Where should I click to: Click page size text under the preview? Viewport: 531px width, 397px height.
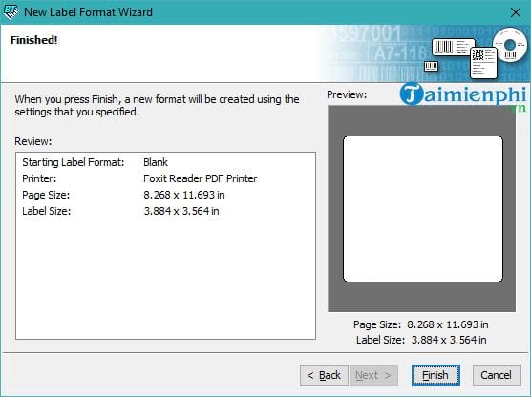420,324
